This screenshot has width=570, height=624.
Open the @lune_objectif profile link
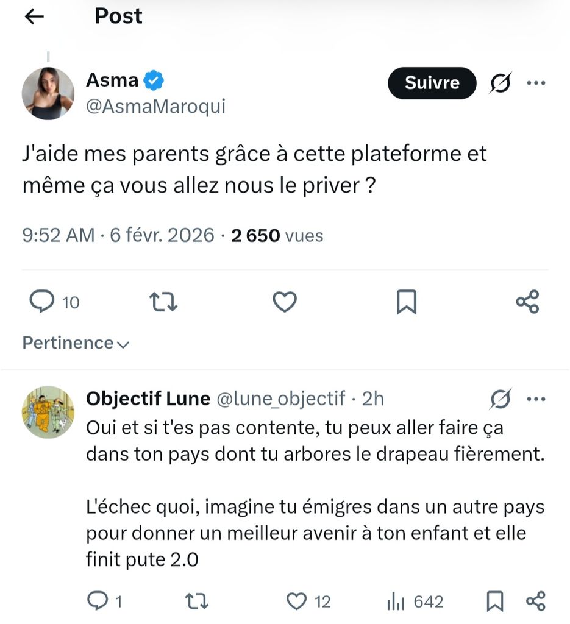coord(281,399)
